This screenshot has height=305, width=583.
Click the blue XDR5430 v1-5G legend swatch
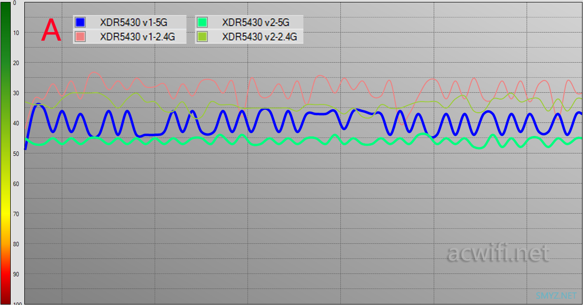(80, 22)
